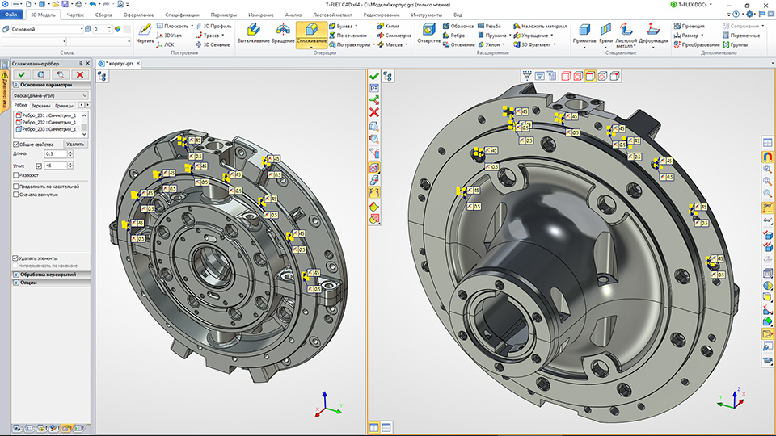
Task: Open the Переменные variables tool
Action: coord(741,35)
